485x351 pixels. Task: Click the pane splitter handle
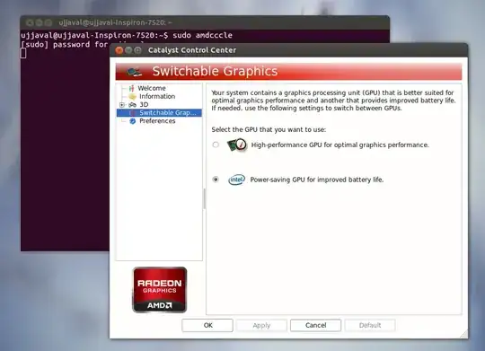point(204,199)
